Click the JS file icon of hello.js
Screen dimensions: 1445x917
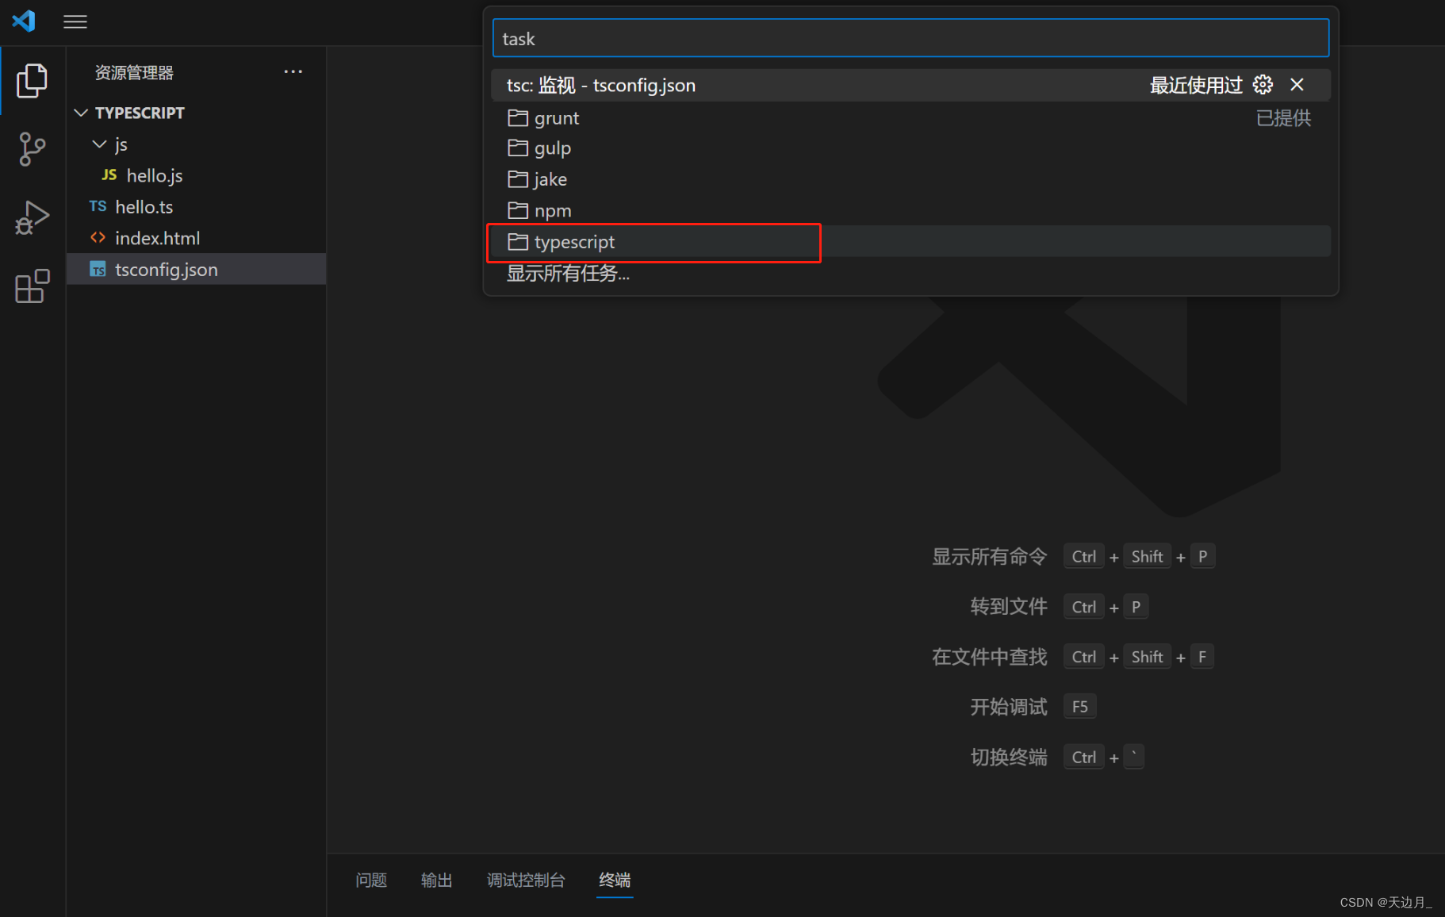pyautogui.click(x=109, y=175)
